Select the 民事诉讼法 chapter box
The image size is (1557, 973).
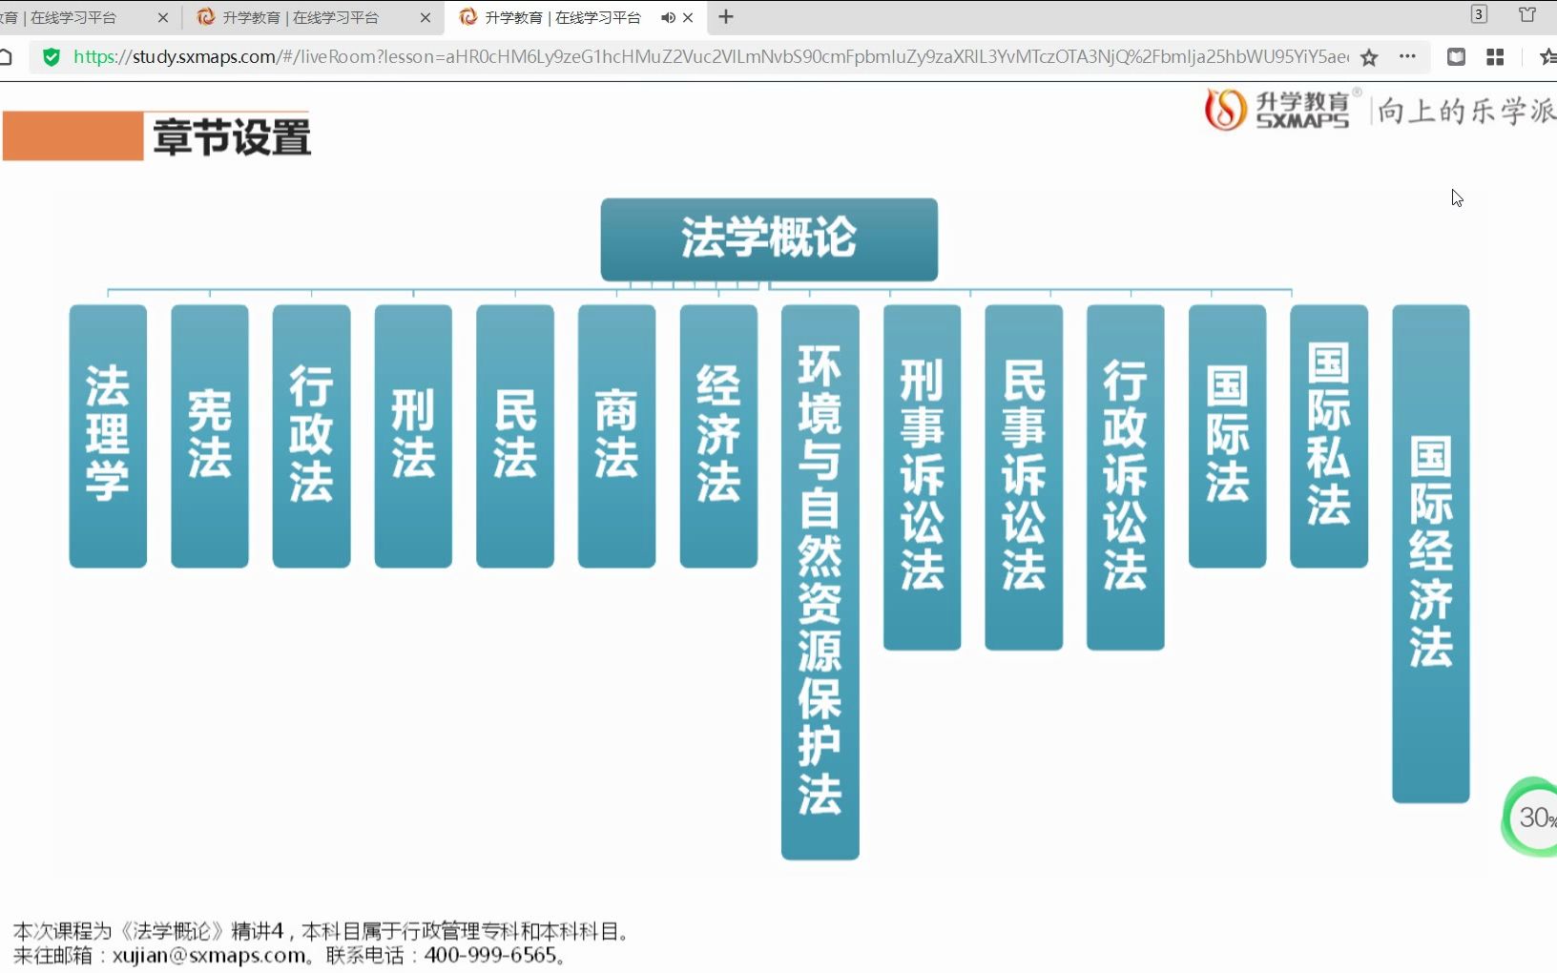[1024, 477]
